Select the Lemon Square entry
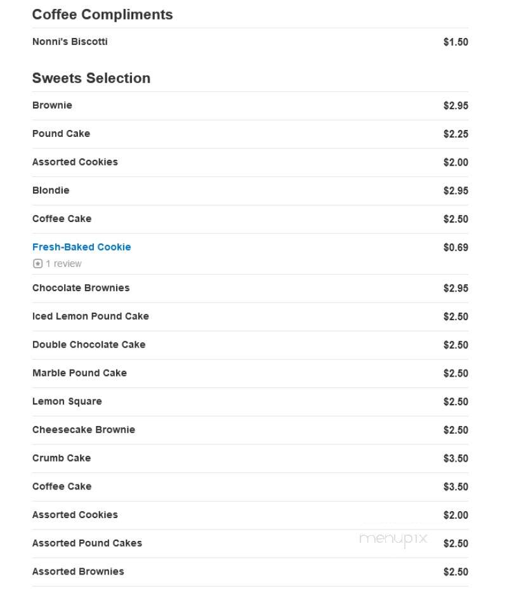This screenshot has width=507, height=591. coord(67,401)
